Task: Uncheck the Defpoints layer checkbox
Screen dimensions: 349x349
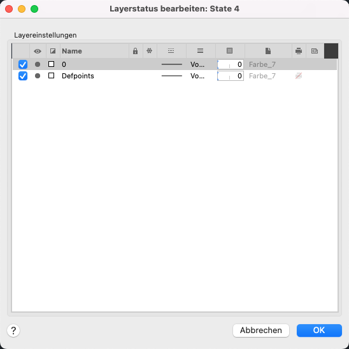Action: click(x=23, y=76)
